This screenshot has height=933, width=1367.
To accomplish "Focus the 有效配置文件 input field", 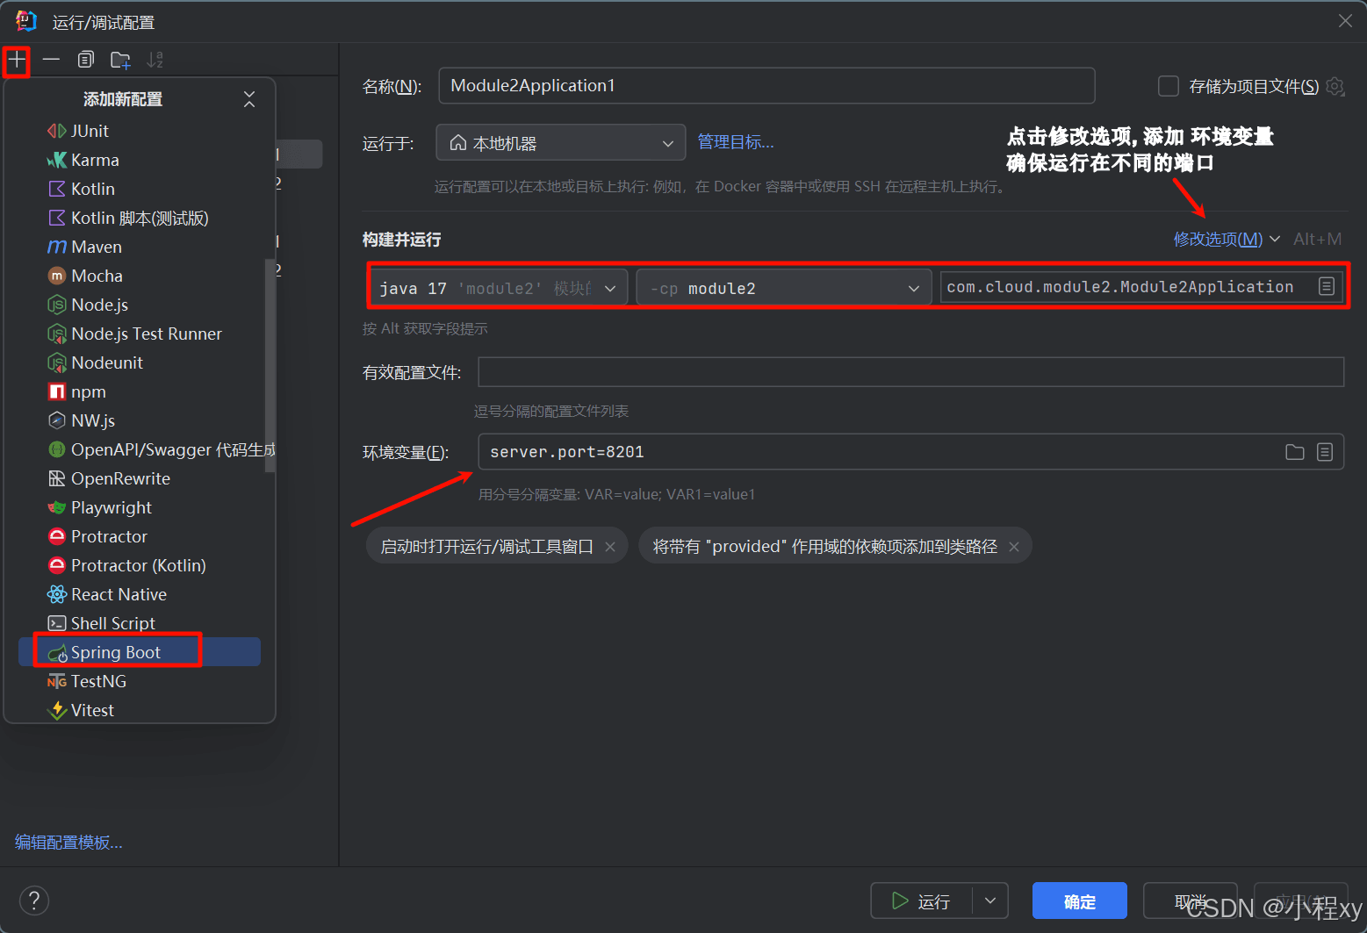I will point(910,372).
